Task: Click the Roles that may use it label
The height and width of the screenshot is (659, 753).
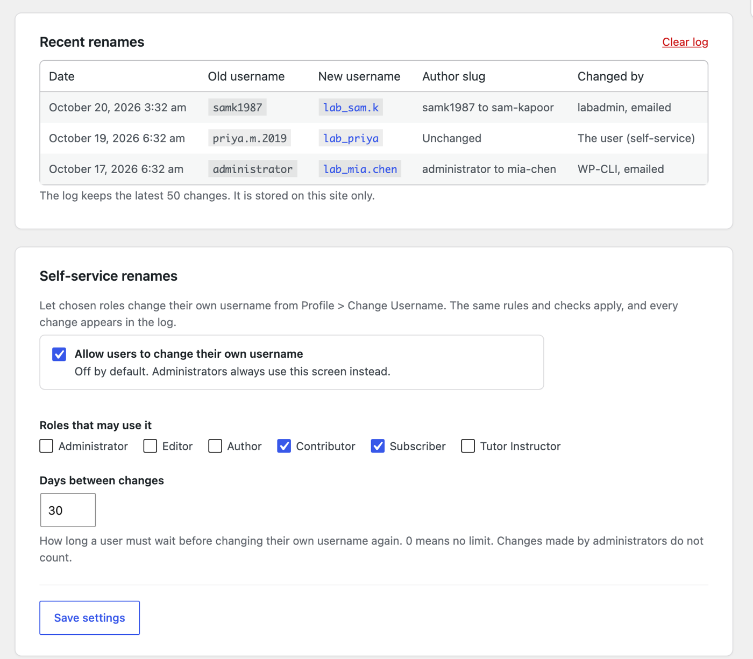Action: pyautogui.click(x=96, y=425)
